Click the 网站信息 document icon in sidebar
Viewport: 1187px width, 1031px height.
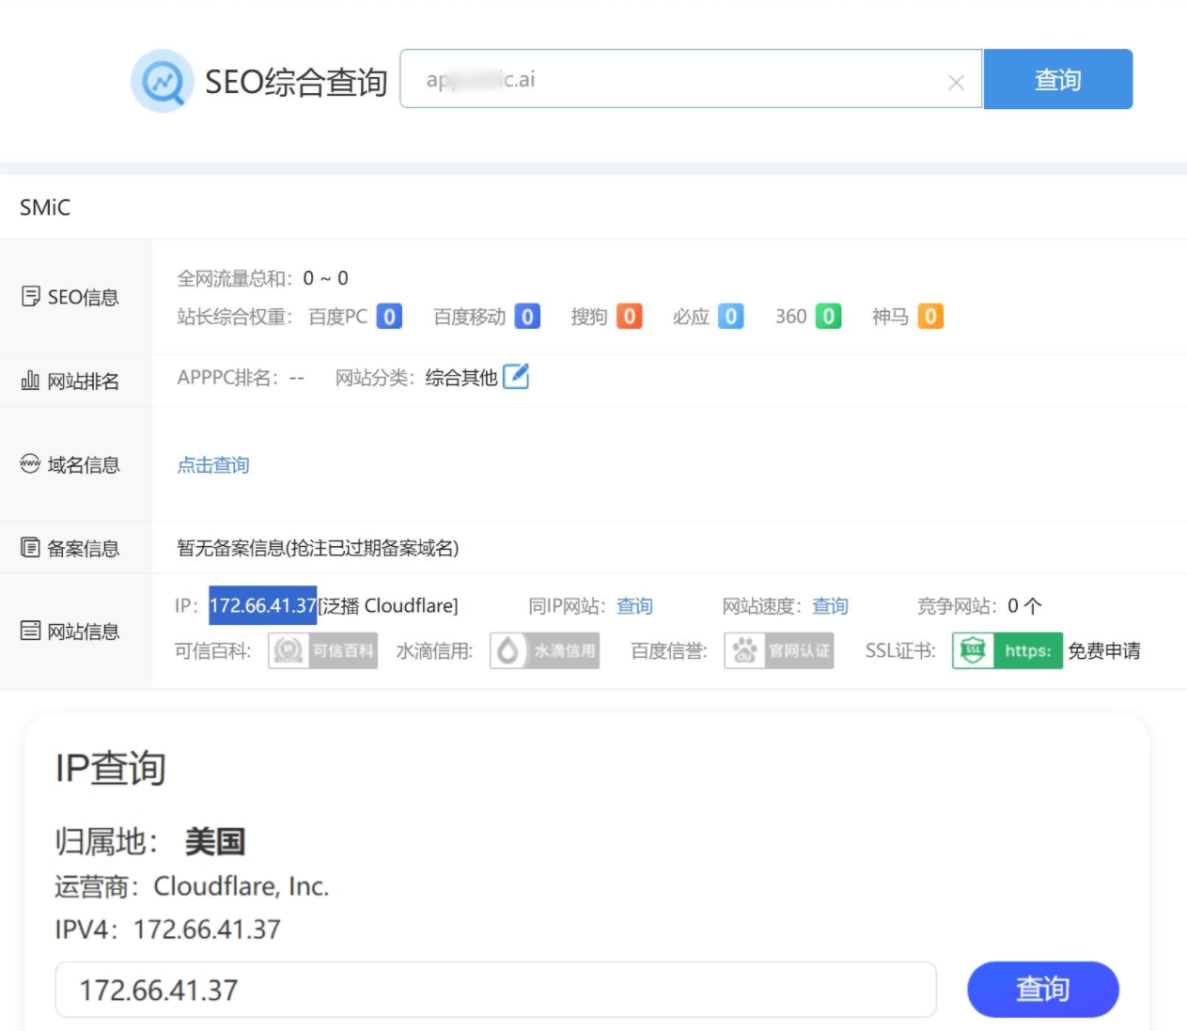(29, 632)
